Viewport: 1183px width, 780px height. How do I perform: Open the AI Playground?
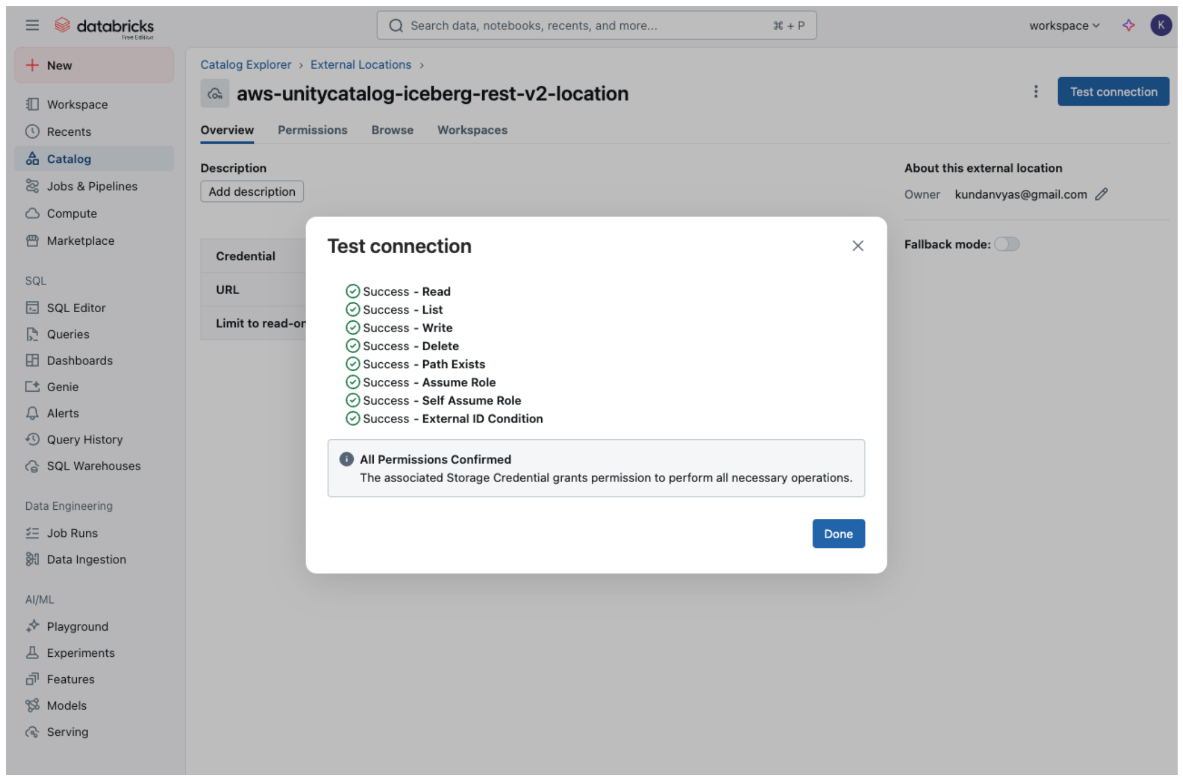77,626
